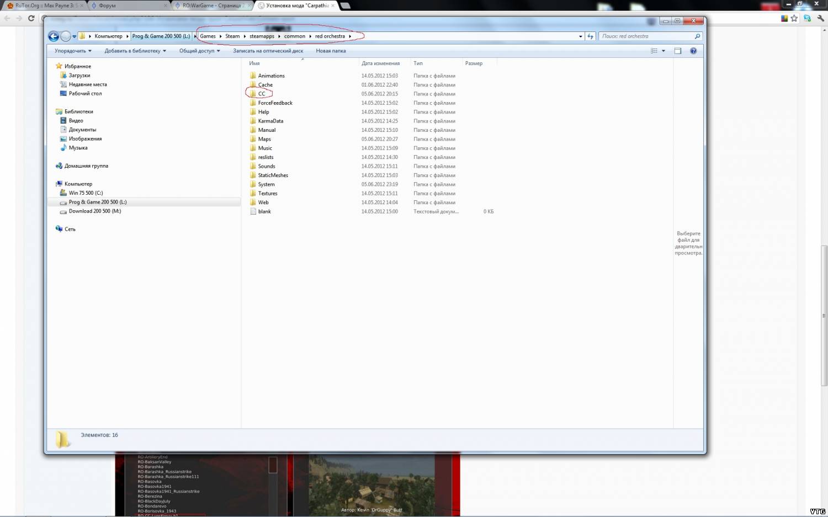The image size is (828, 517).
Task: Switch to the RO:WarGame browser tab
Action: pyautogui.click(x=211, y=6)
